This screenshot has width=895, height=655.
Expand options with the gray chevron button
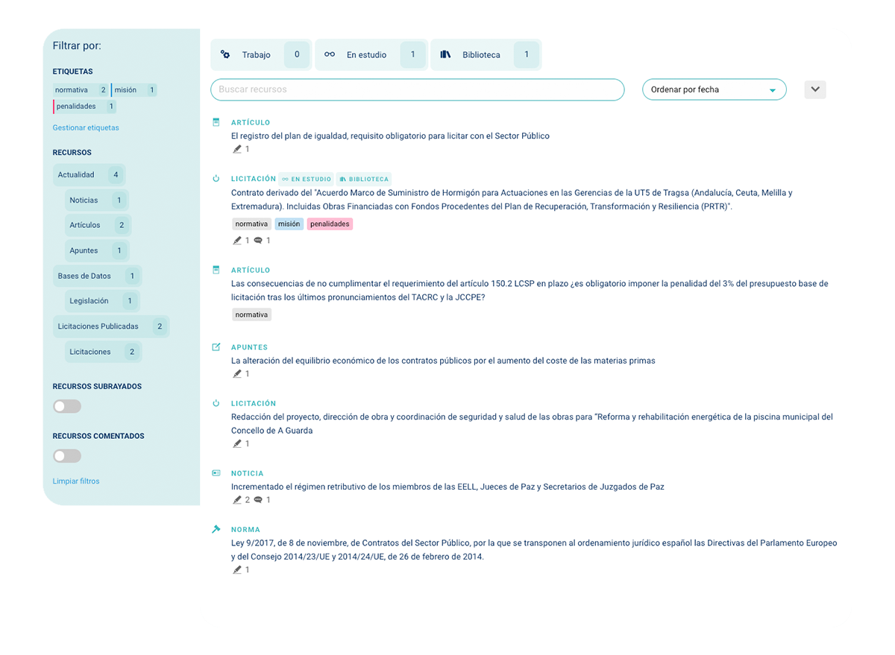click(815, 89)
